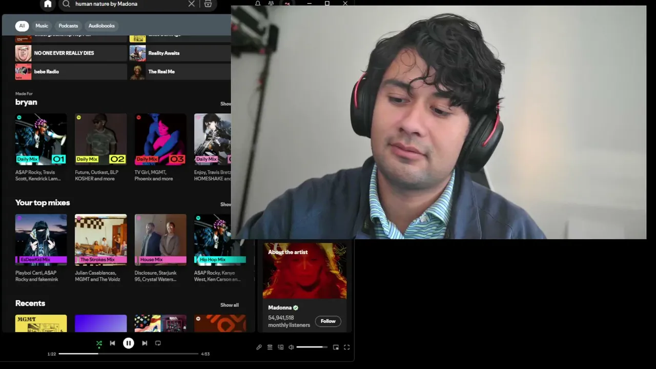Screen dimensions: 656x369
Task: Open The Strokes Mix cover
Action: [100, 239]
